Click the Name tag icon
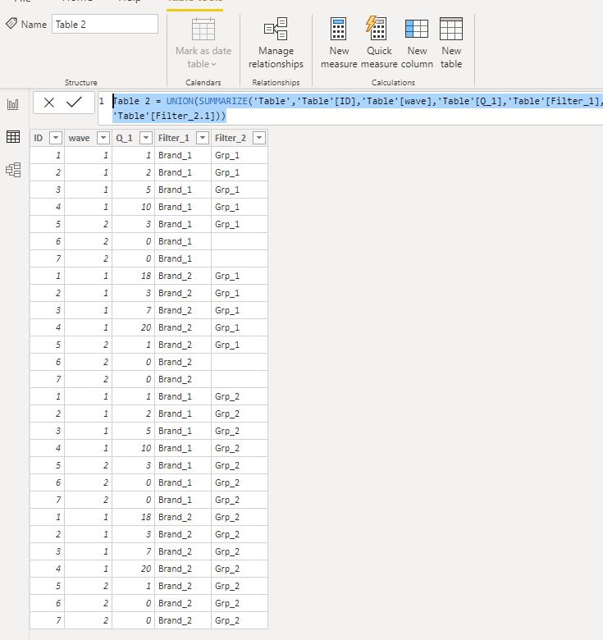Image resolution: width=603 pixels, height=640 pixels. point(11,24)
